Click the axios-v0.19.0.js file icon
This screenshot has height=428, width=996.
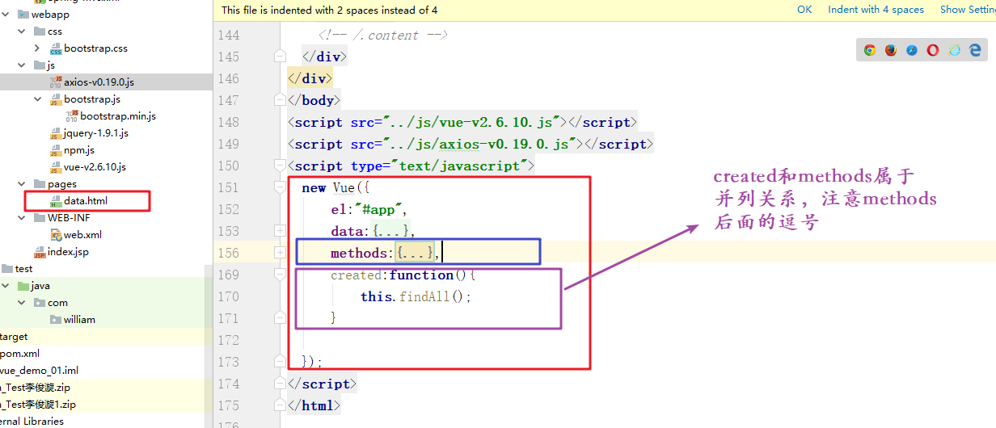tap(56, 82)
